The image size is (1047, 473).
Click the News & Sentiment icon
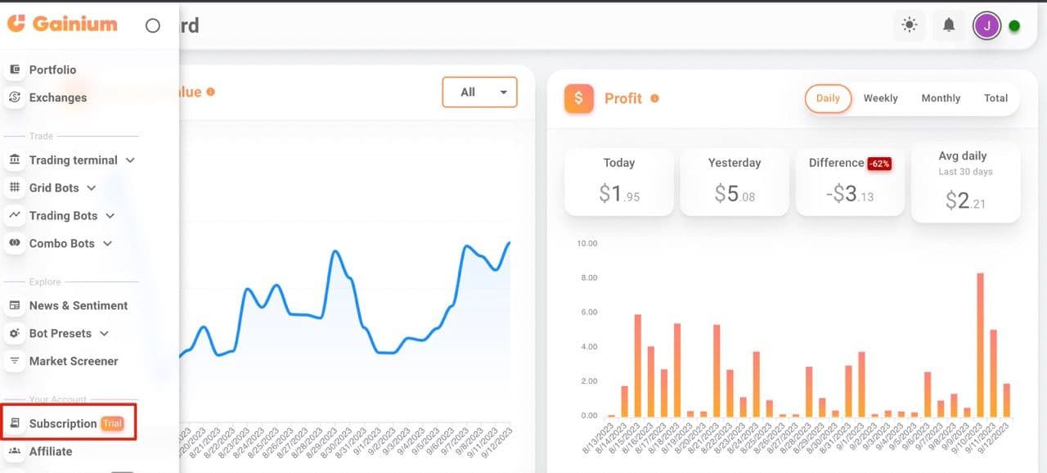(15, 305)
